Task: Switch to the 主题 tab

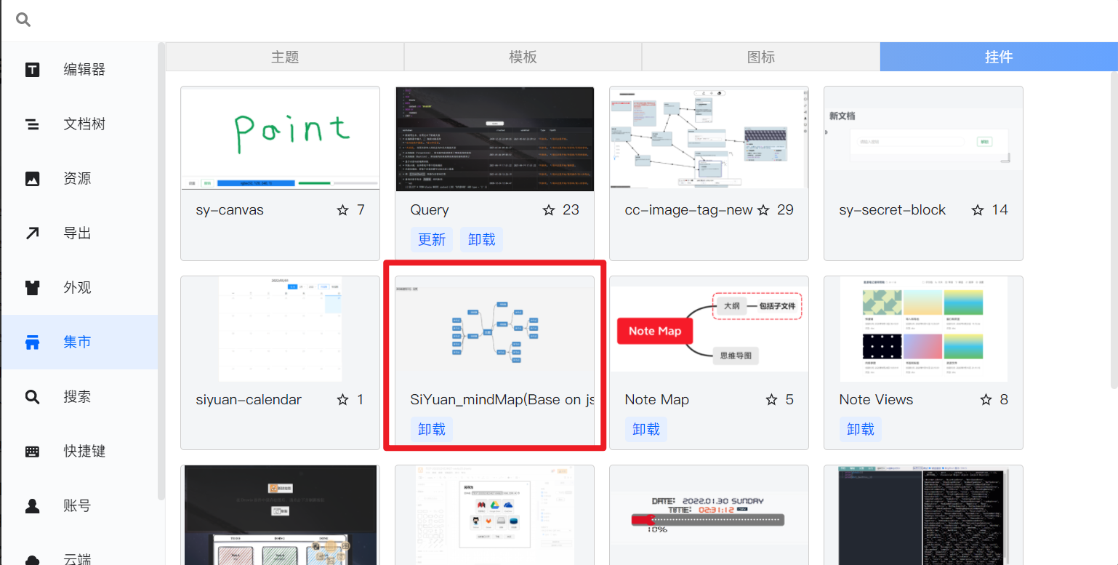Action: click(285, 57)
